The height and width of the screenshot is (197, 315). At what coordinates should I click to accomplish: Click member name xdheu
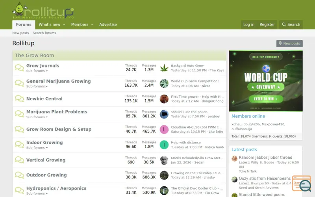(x=237, y=124)
